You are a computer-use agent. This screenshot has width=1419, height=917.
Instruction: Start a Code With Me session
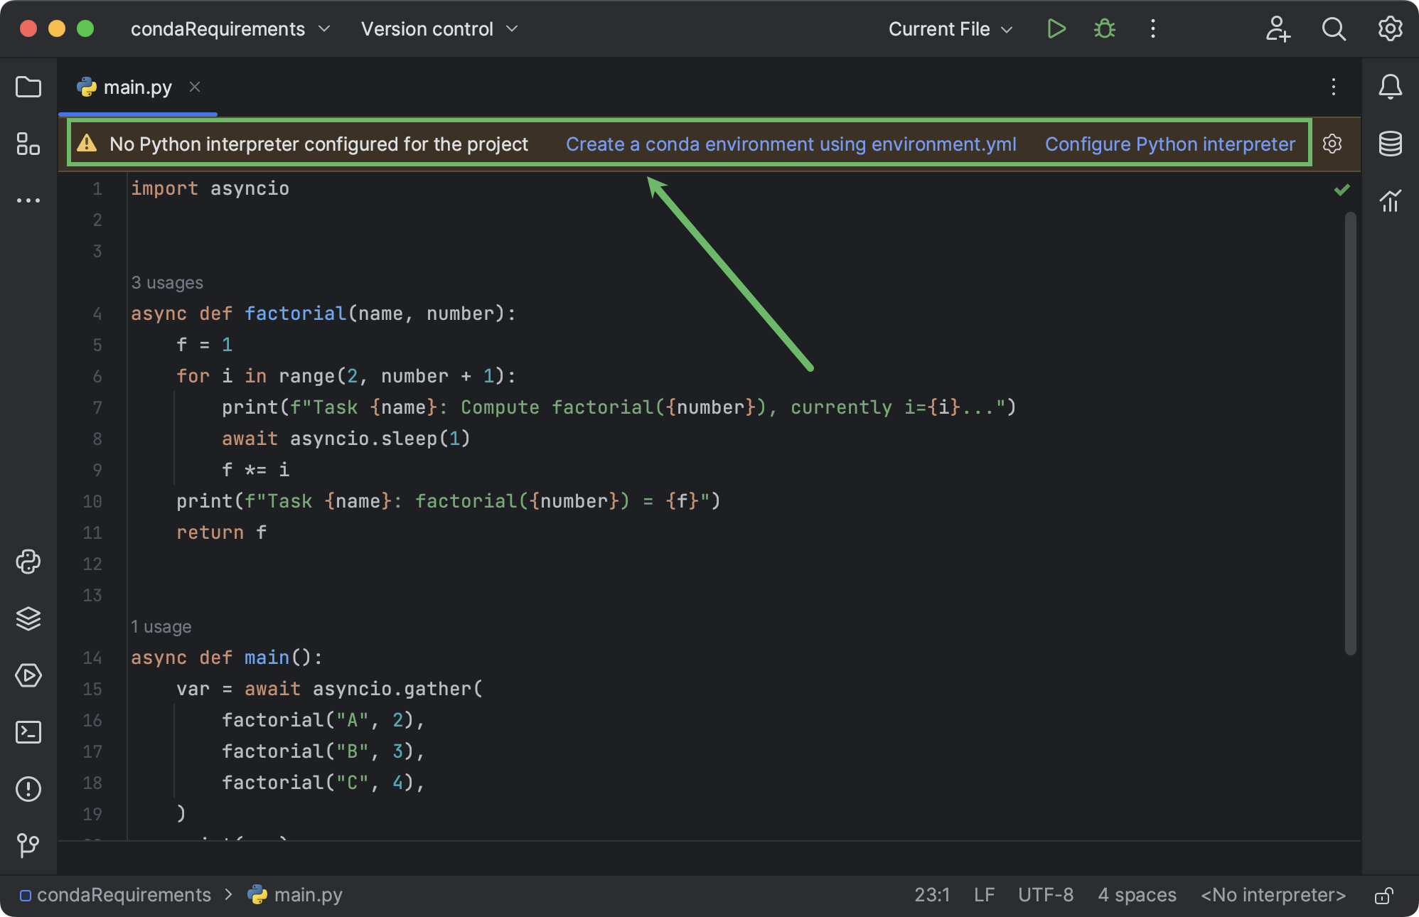[x=1278, y=29]
